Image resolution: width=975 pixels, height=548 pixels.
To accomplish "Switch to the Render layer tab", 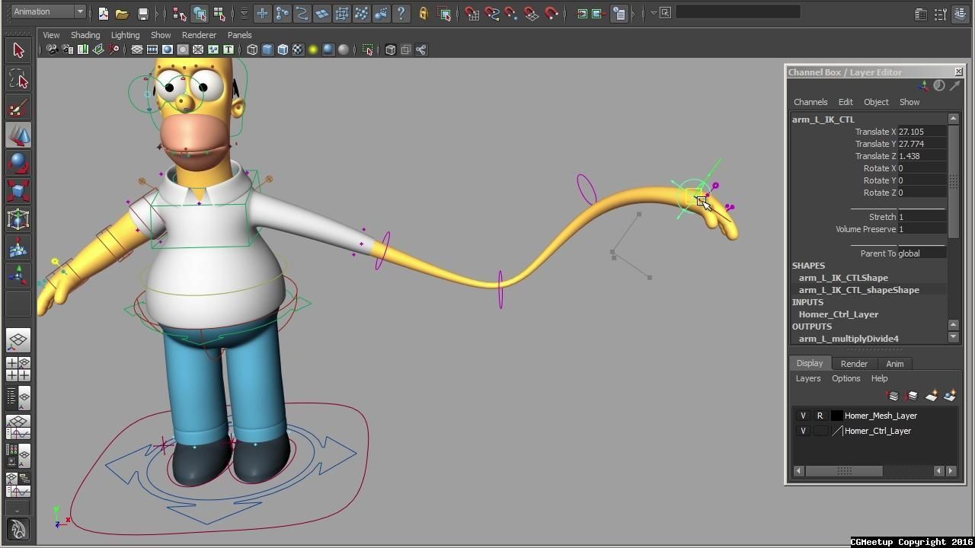I will pos(854,364).
